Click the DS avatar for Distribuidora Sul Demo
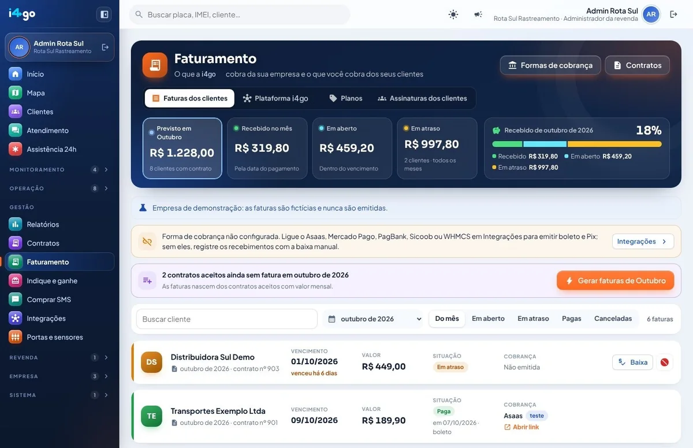The width and height of the screenshot is (693, 448). click(151, 362)
